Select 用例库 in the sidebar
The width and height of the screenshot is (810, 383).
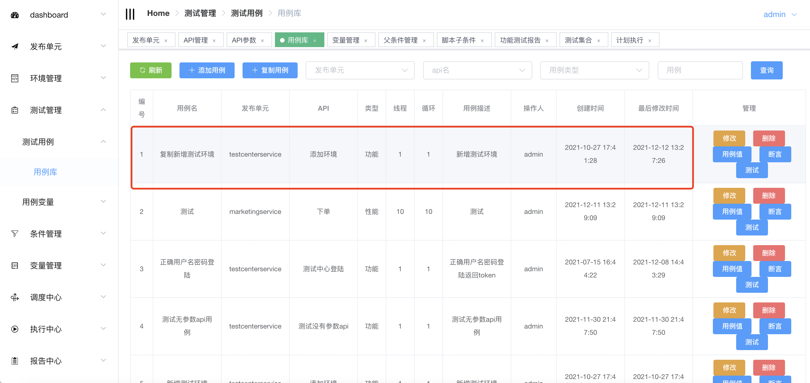coord(45,172)
